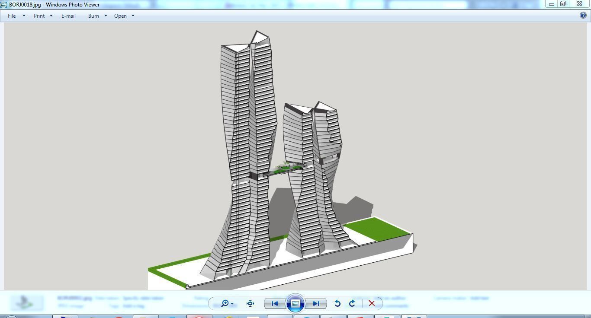Close the Photo Viewer window
Screen dimensions: 591x318
pyautogui.click(x=579, y=4)
